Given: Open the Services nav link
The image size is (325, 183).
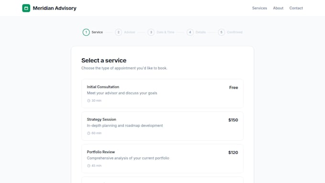Looking at the screenshot, I should pos(260,8).
